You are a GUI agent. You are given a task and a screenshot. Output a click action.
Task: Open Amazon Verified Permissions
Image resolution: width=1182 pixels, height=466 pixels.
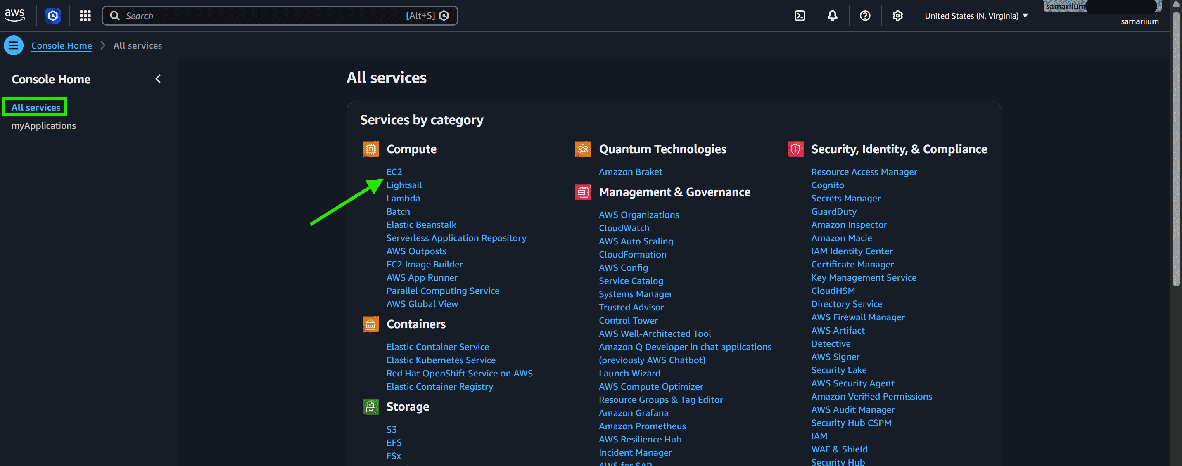point(871,397)
